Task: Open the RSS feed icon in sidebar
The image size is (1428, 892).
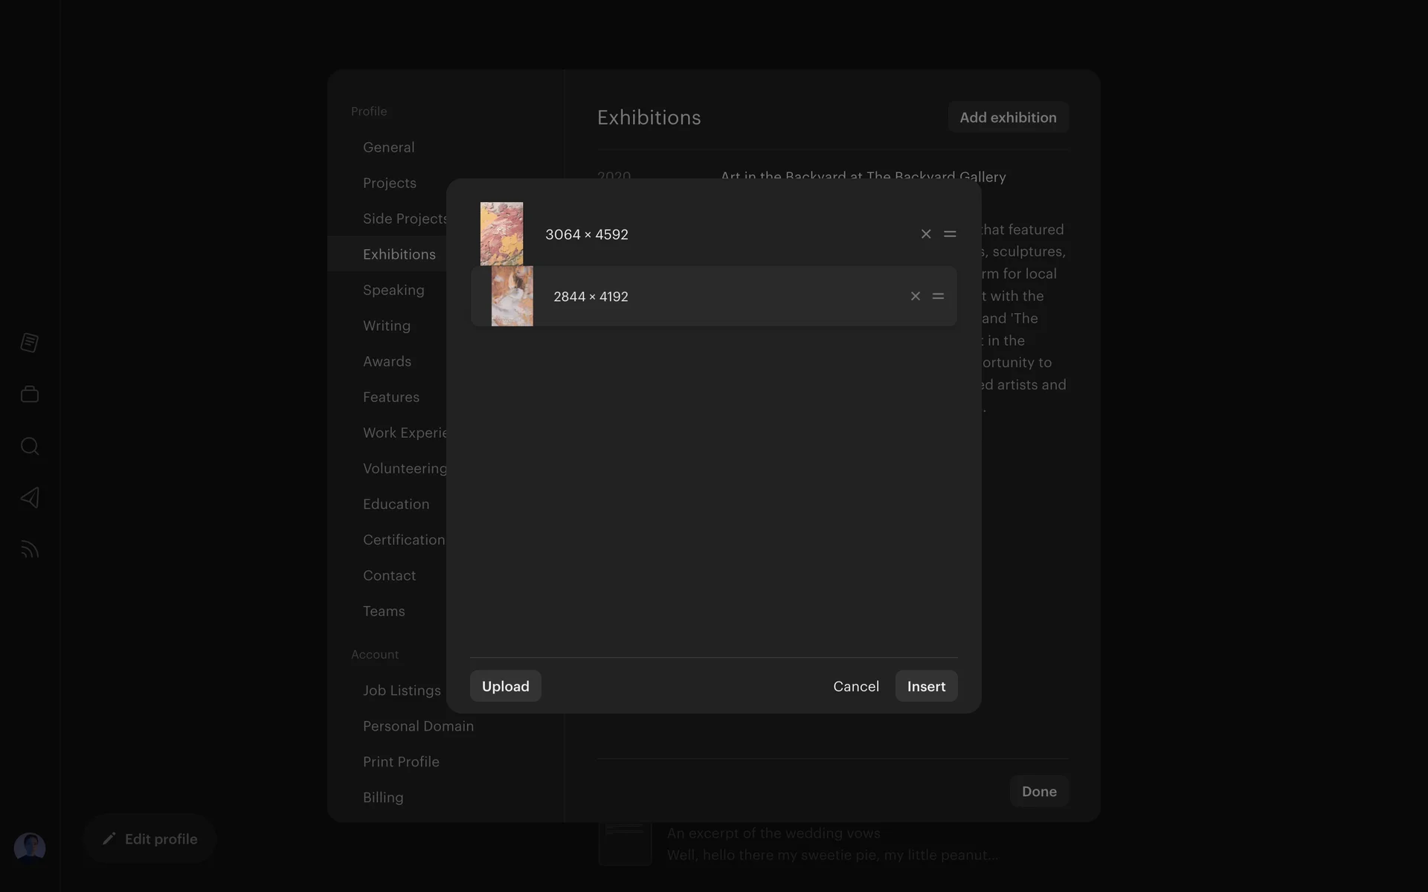Action: click(30, 549)
